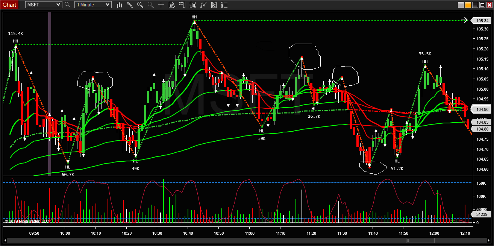The image size is (494, 246).
Task: Select the crosshair cursor icon
Action: click(161, 5)
